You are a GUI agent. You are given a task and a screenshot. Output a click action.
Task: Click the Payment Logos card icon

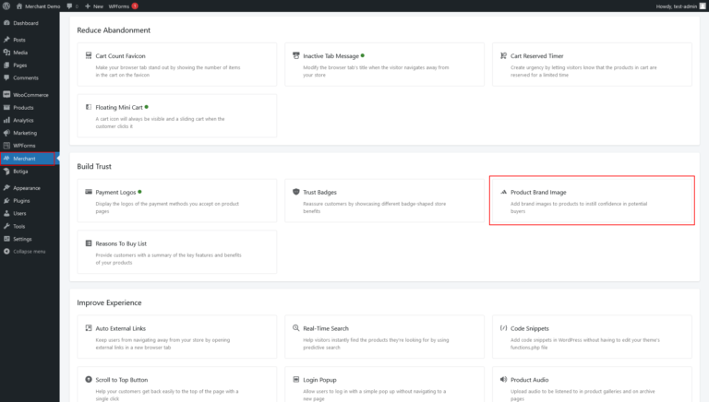89,192
